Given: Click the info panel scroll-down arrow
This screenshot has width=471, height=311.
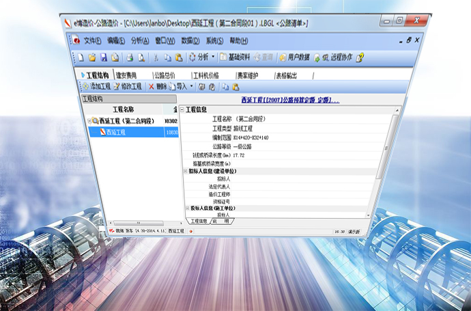Looking at the screenshot, I should (x=369, y=215).
